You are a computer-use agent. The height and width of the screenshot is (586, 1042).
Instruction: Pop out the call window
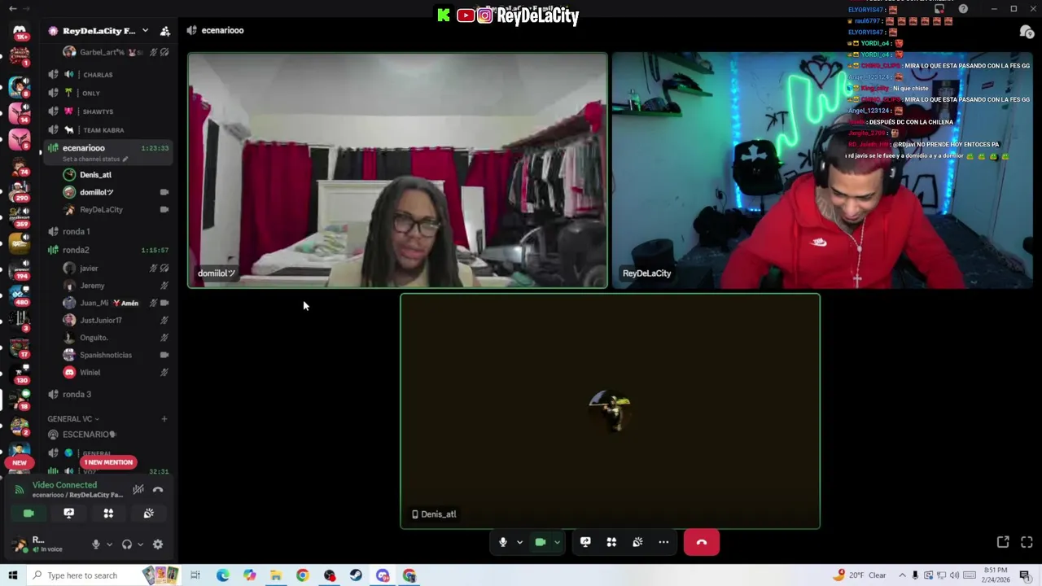(x=1003, y=542)
